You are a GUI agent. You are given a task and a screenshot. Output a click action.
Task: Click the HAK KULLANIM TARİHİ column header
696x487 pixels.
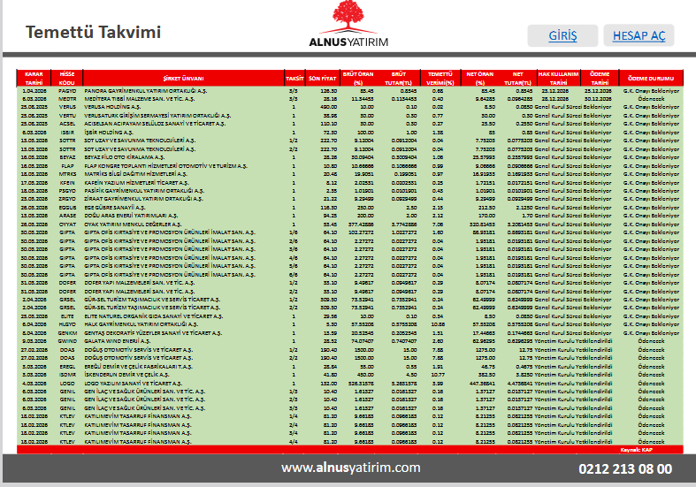(558, 78)
